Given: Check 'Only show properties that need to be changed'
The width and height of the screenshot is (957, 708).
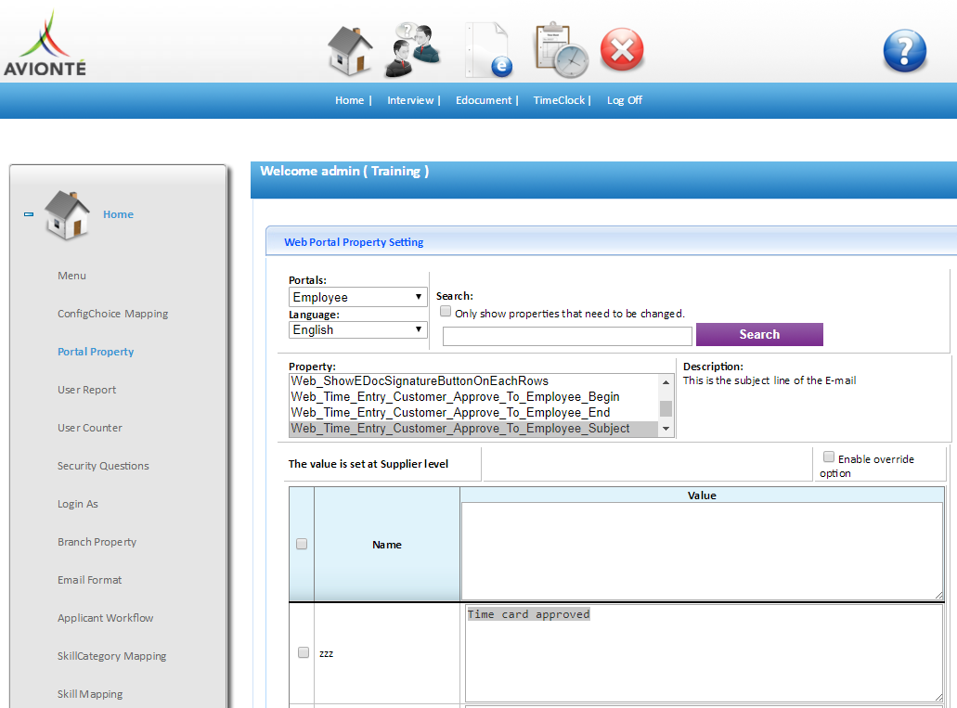Looking at the screenshot, I should pyautogui.click(x=446, y=311).
